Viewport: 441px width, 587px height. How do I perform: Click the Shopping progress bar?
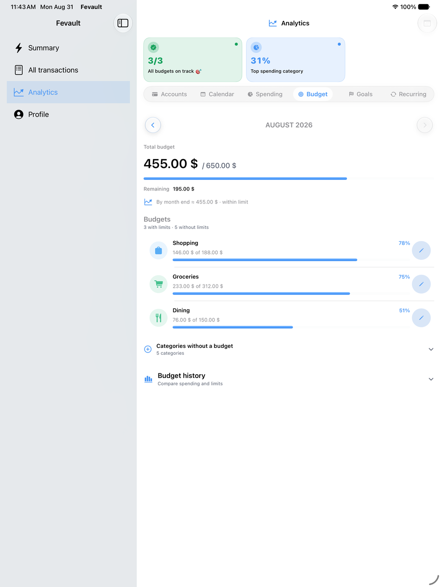pos(291,260)
